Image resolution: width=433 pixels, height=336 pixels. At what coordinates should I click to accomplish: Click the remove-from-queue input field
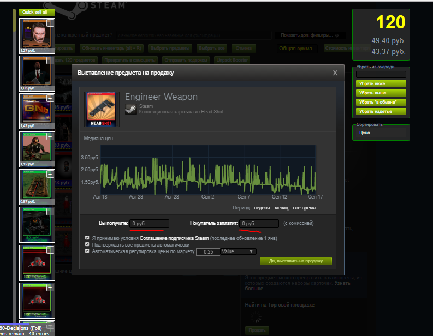tap(381, 75)
